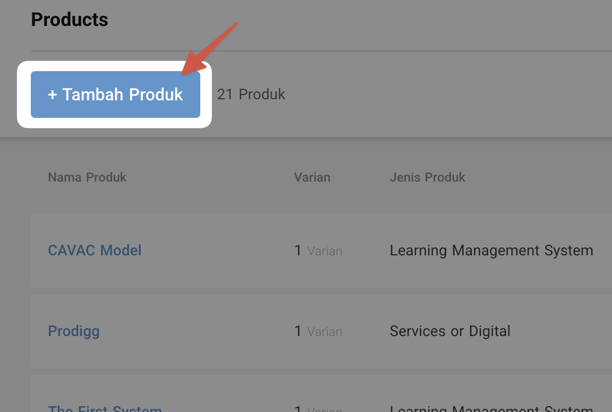
Task: Open The First System product link
Action: pyautogui.click(x=105, y=408)
